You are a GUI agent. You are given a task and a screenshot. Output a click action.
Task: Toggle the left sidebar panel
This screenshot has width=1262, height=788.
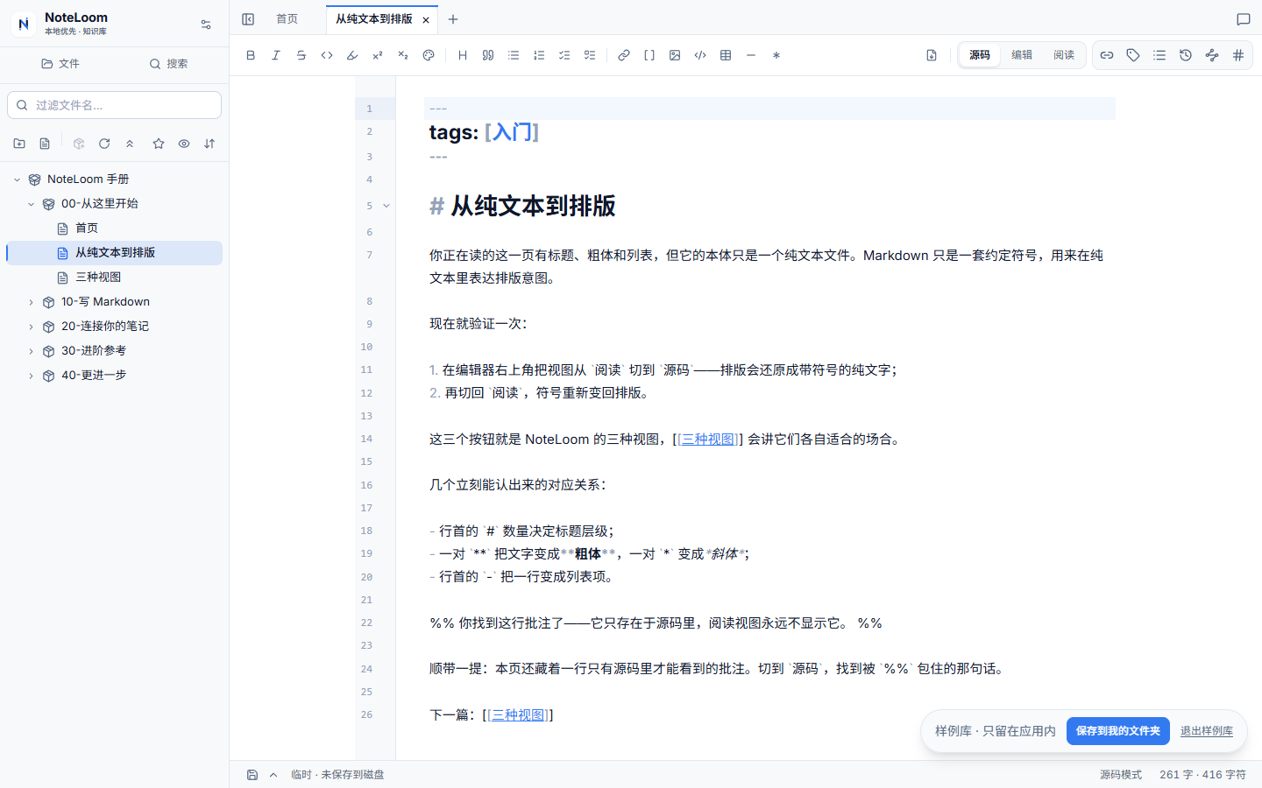[248, 19]
